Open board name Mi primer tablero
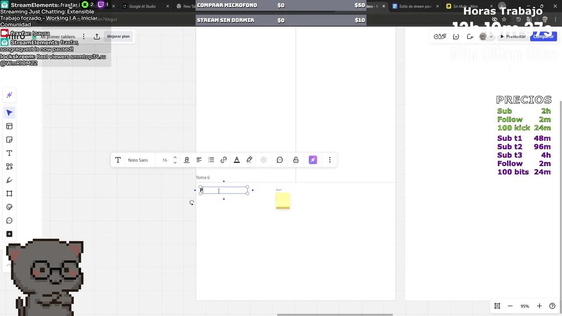The width and height of the screenshot is (562, 316). tap(58, 37)
